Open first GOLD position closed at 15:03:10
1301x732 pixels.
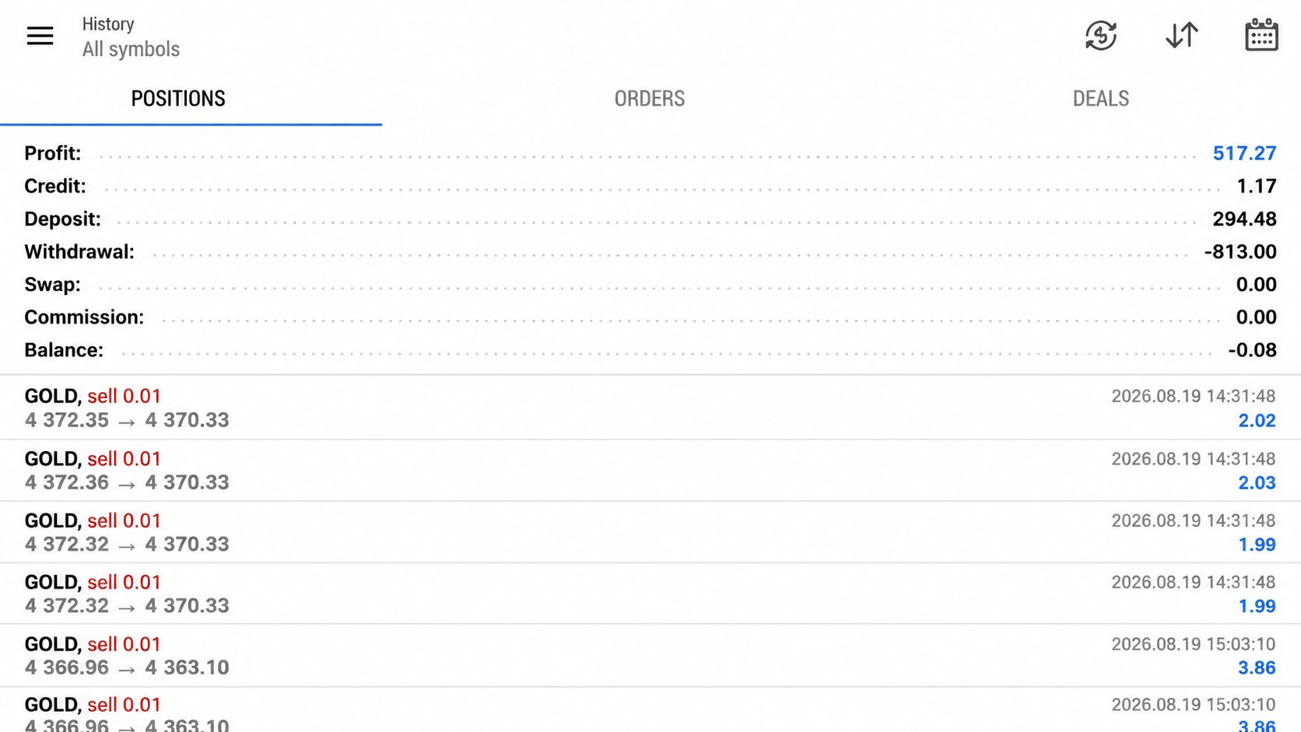pyautogui.click(x=650, y=655)
